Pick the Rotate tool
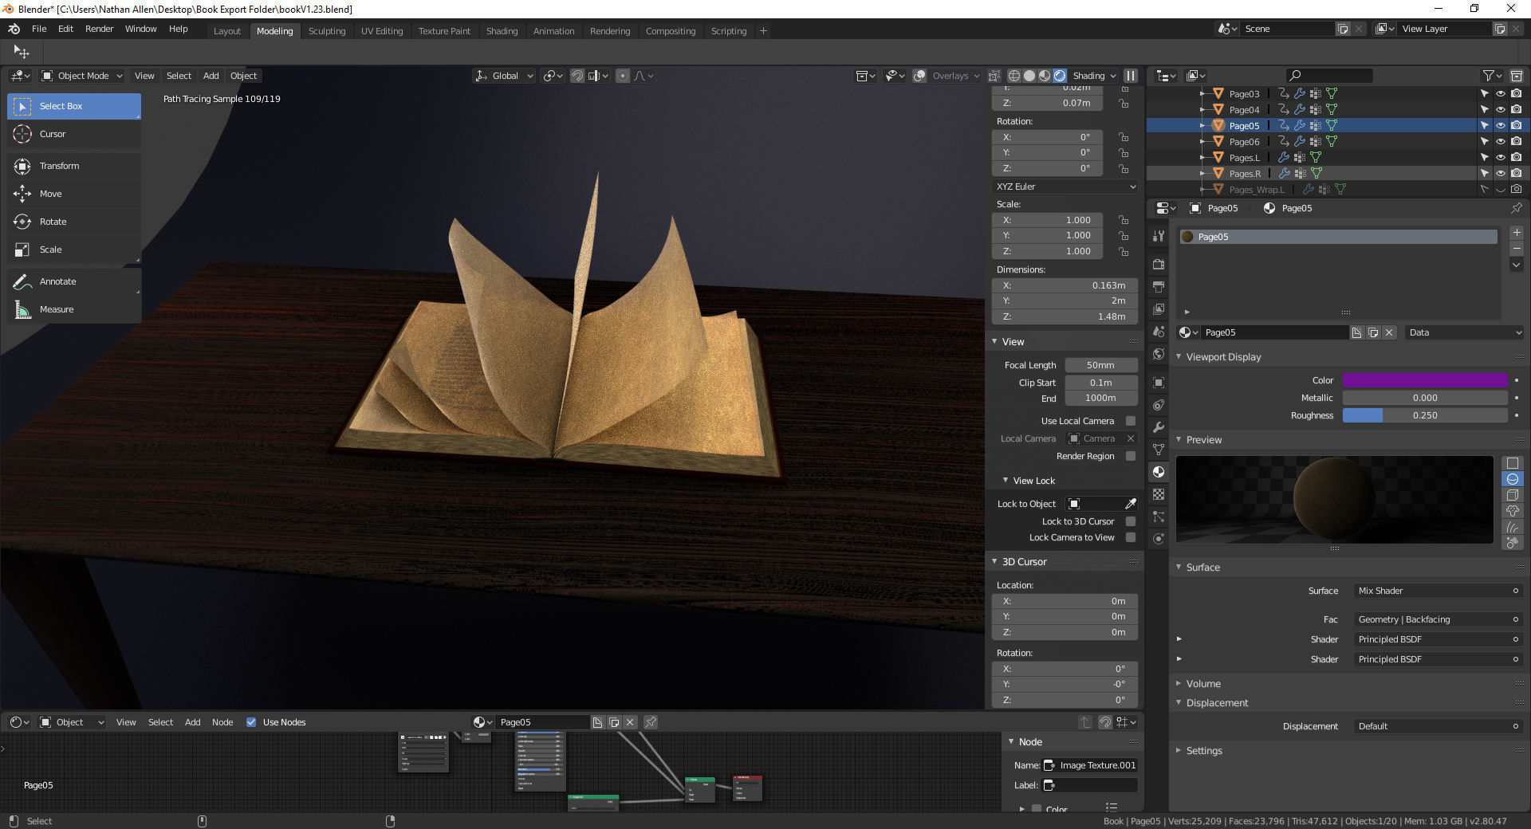Image resolution: width=1531 pixels, height=829 pixels. [74, 222]
